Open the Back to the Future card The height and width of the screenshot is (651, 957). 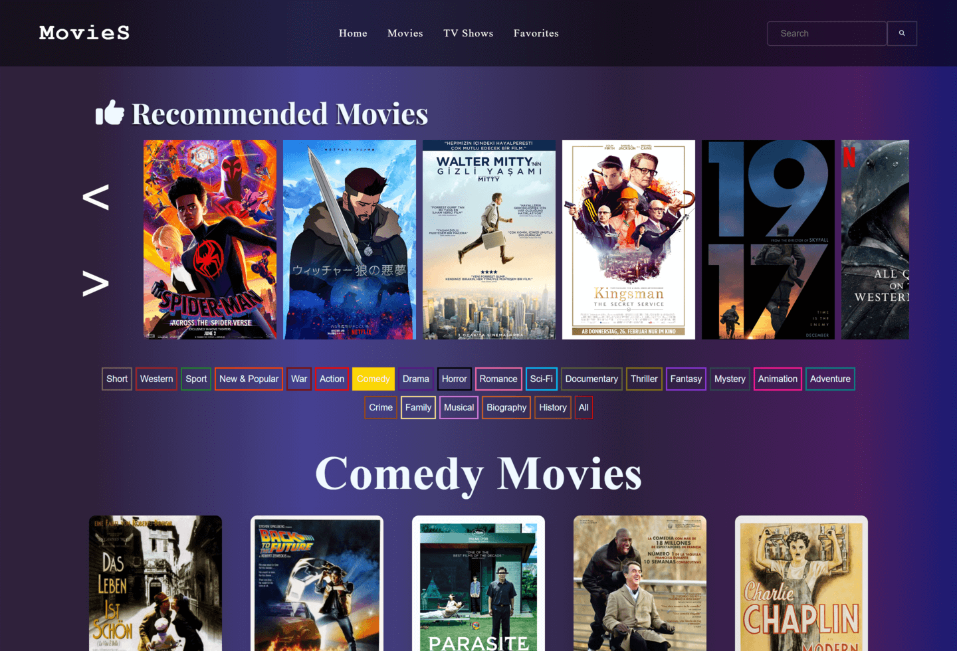317,583
